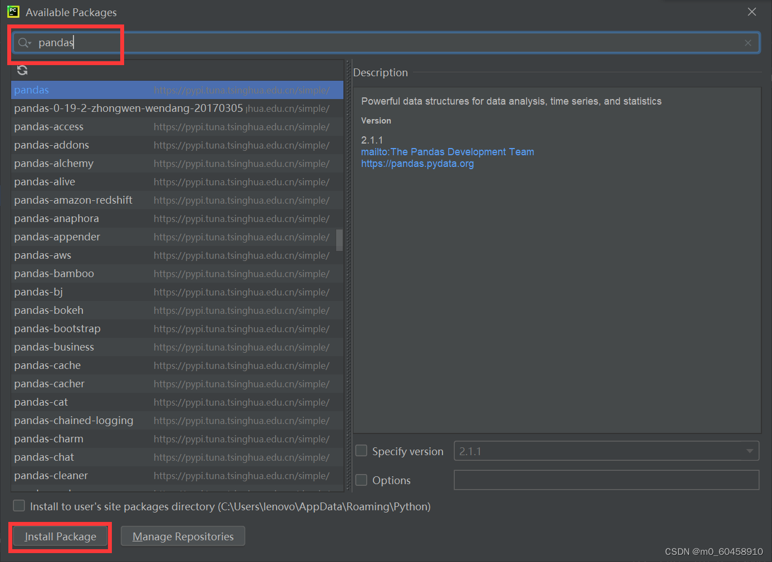Clear the search field with the X icon
Screen dimensions: 772x562
748,43
